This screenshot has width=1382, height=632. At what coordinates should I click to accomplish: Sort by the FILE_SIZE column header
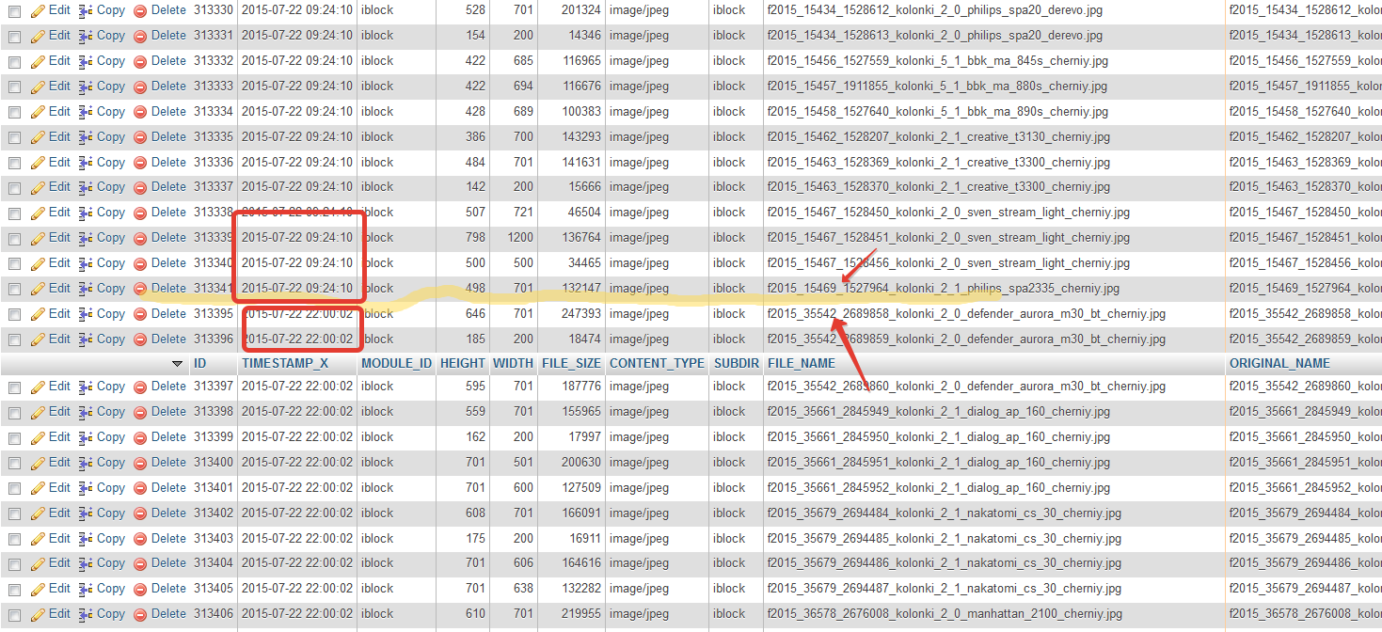(571, 363)
